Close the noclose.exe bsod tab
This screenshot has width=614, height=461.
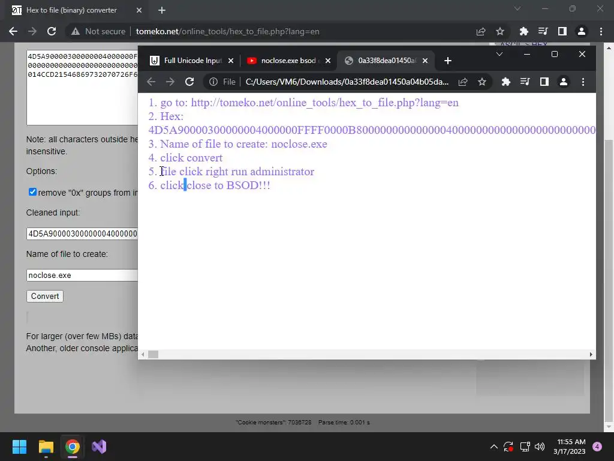click(x=328, y=61)
